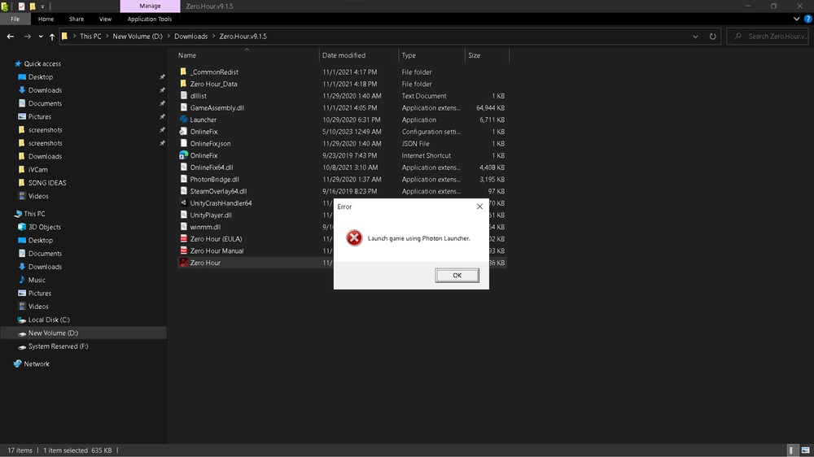Switch to Details view icon in status bar

(x=792, y=450)
